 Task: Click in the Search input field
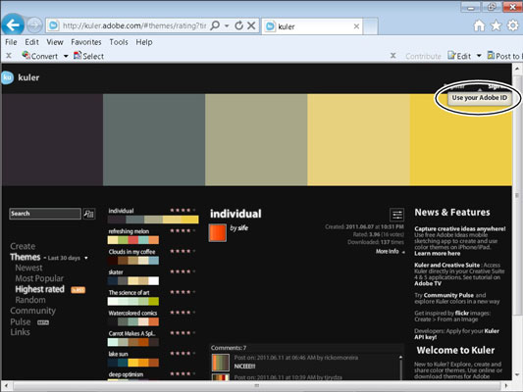(x=45, y=214)
